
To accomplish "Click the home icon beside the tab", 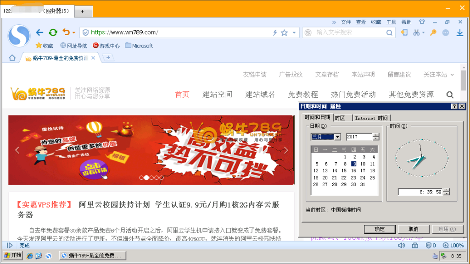I will 12,58.
